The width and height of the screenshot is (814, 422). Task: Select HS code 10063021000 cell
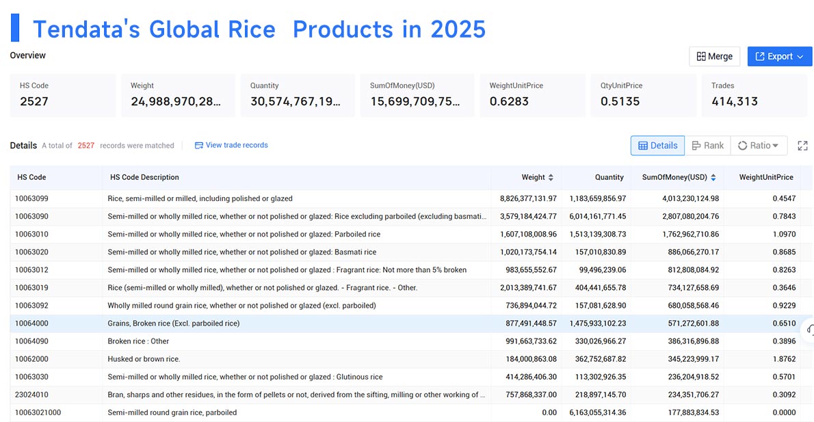[38, 412]
